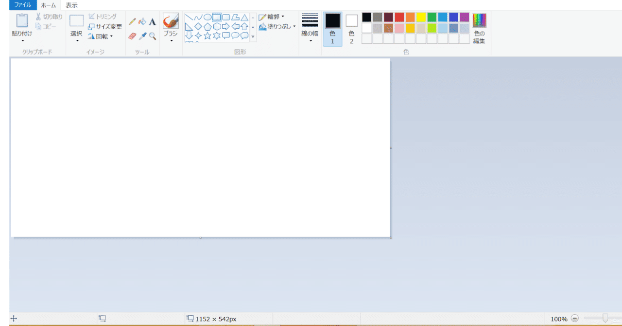
Task: Open the Select (選択) dropdown arrow
Action: coord(77,41)
